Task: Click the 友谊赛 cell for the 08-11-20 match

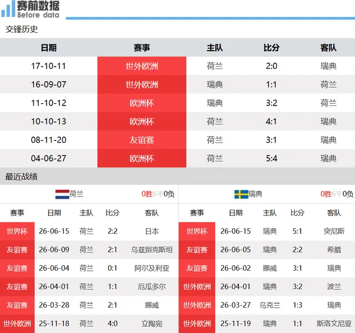Action: click(x=142, y=140)
